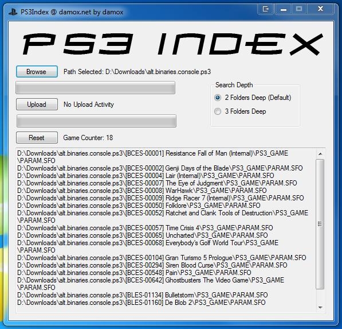Viewport: 342px width, 329px height.
Task: Click the Gran Turismo 5 Prologue path line
Action: [162, 258]
